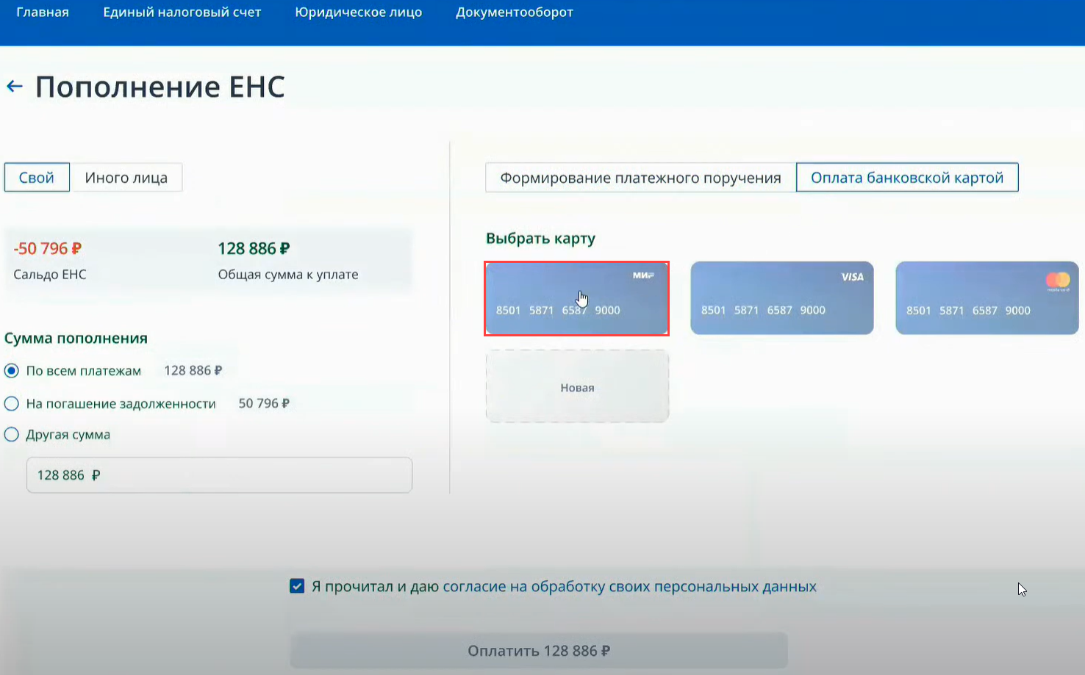Screen dimensions: 1085x675
Task: Select the Другая сумма radio option
Action: [12, 435]
